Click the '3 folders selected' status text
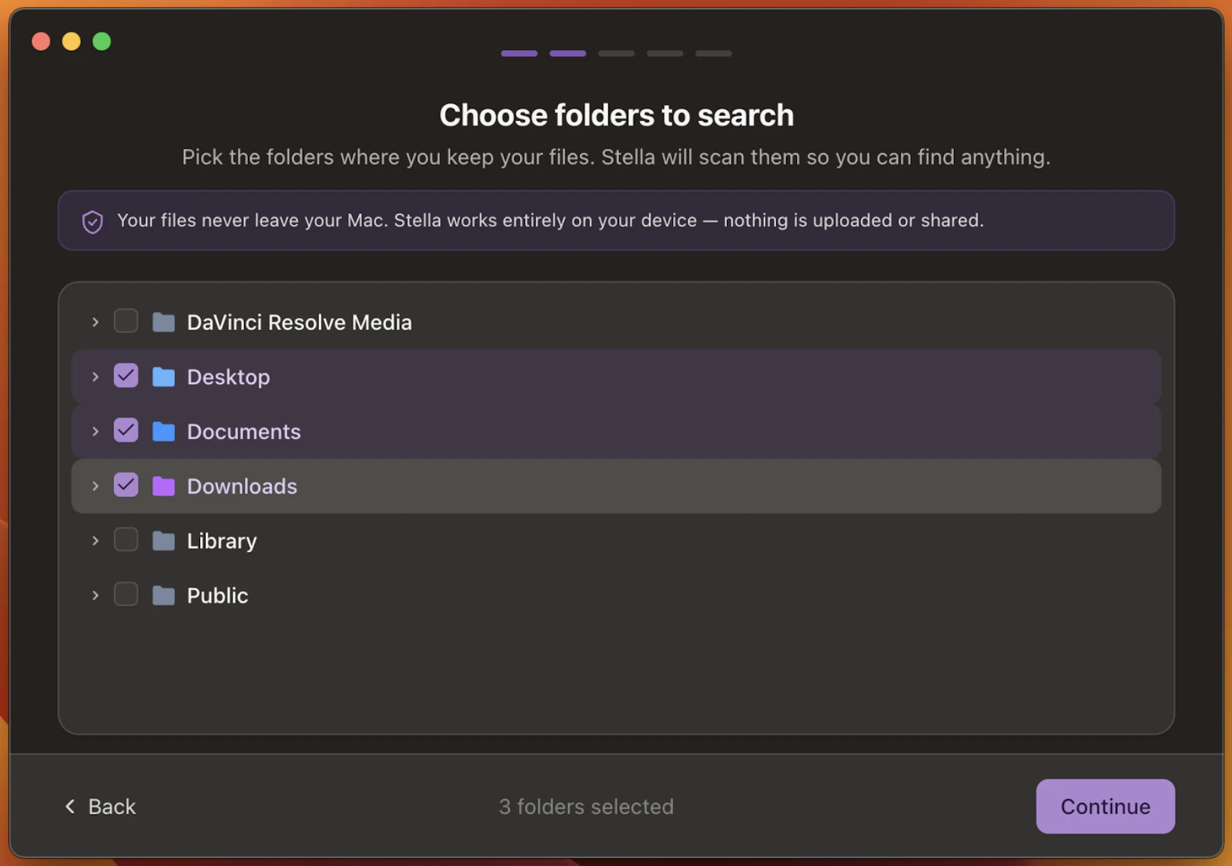1232x866 pixels. click(586, 807)
